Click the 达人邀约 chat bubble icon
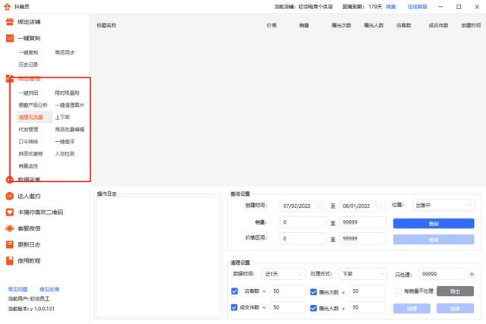This screenshot has width=486, height=324. tap(10, 196)
